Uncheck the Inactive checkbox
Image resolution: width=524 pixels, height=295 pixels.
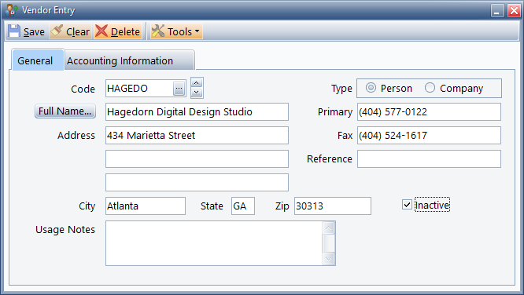(x=407, y=205)
